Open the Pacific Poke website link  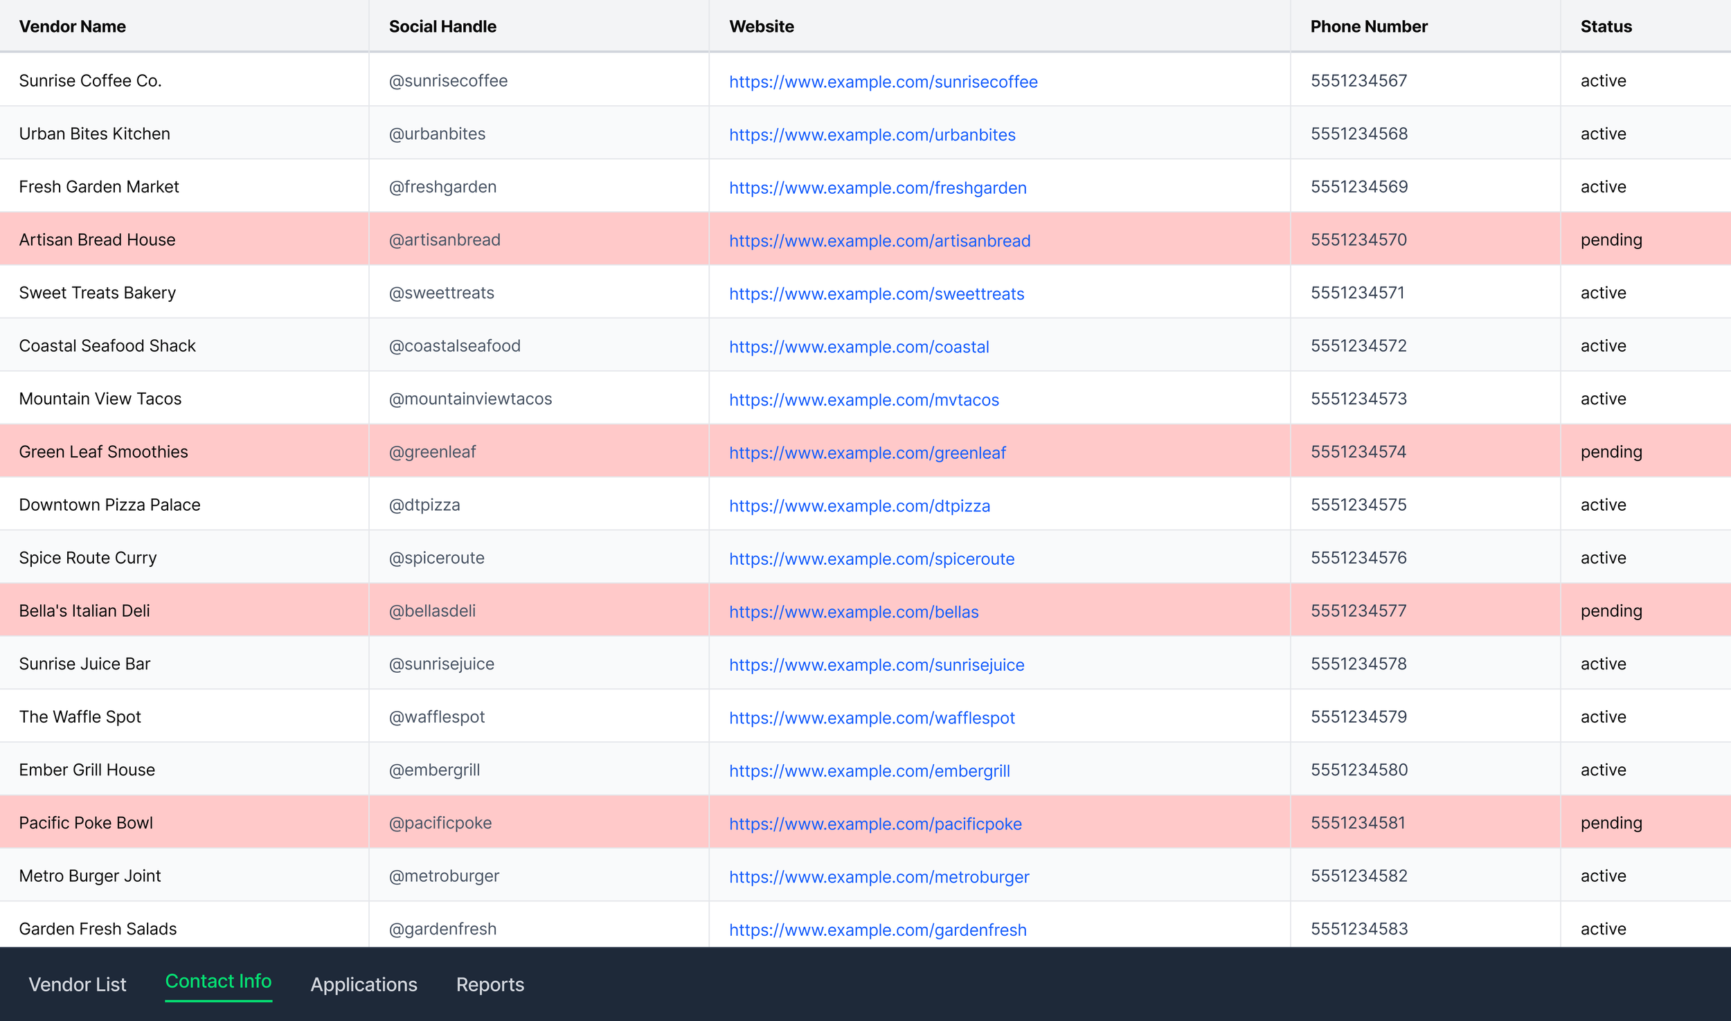coord(875,824)
